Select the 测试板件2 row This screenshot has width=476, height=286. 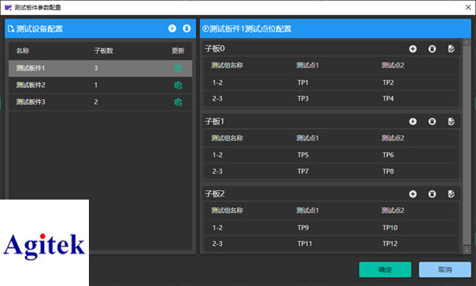pos(100,85)
